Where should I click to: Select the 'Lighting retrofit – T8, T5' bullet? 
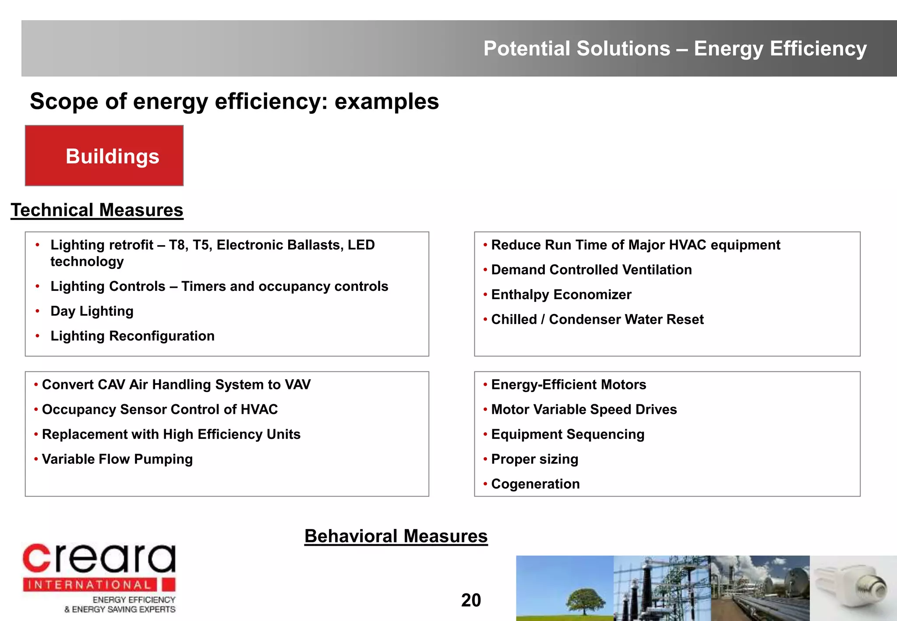[212, 253]
